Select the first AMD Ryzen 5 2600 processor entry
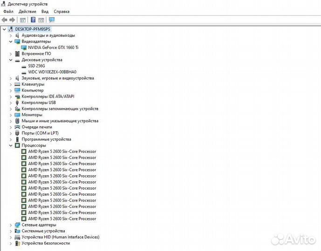This screenshot has height=251, width=321. coord(62,152)
